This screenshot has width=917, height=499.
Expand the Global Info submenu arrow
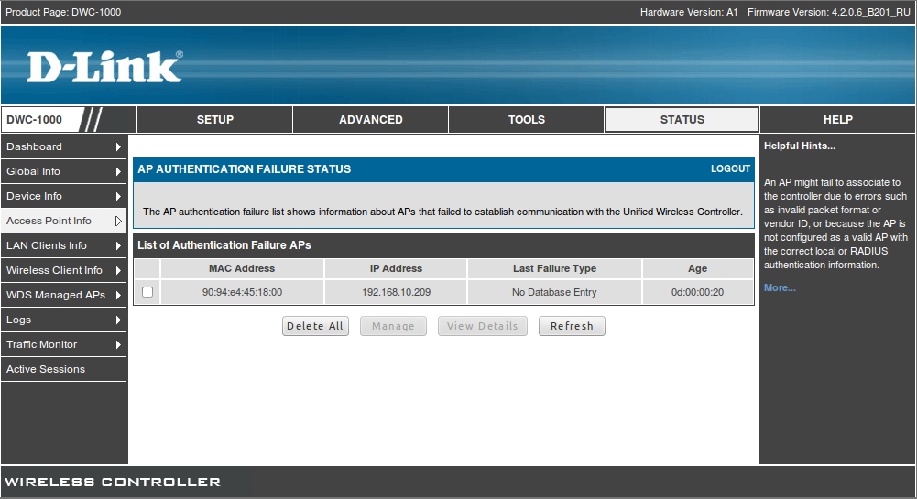118,171
